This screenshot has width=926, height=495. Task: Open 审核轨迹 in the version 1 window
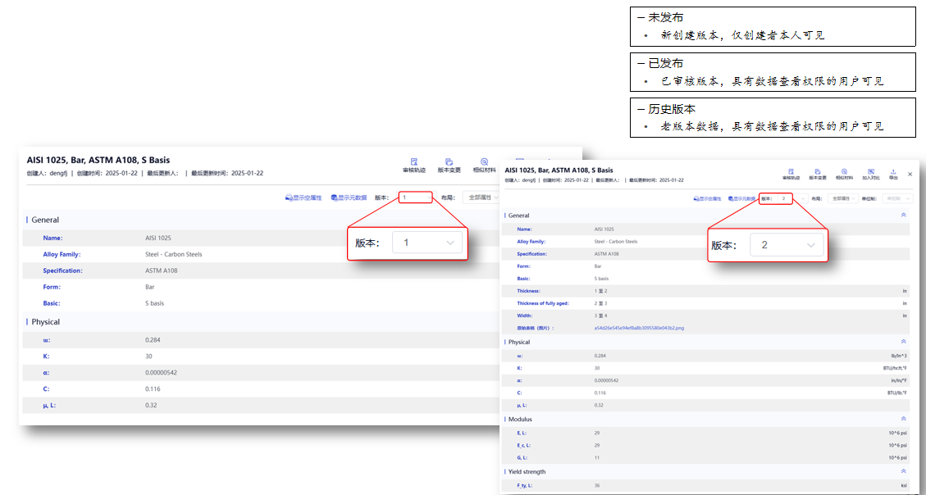pyautogui.click(x=414, y=166)
